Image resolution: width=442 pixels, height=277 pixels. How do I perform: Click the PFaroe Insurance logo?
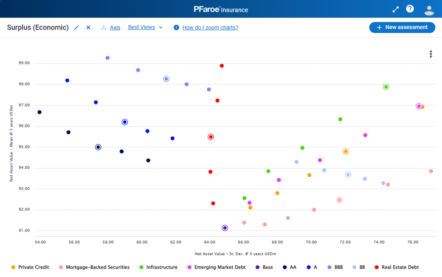tap(221, 9)
